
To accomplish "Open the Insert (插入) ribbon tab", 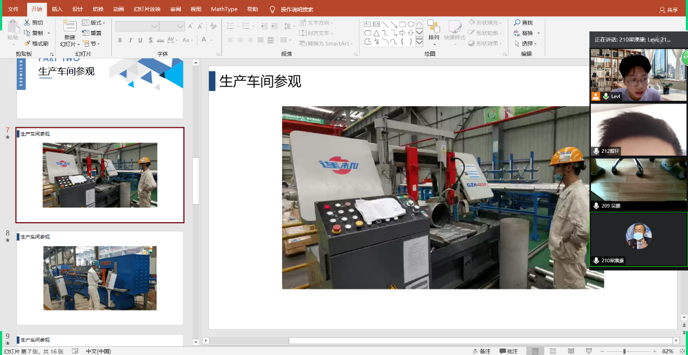I will (x=57, y=9).
